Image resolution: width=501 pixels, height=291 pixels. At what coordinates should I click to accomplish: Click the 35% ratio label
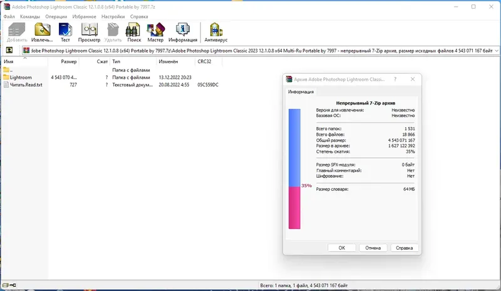[306, 186]
